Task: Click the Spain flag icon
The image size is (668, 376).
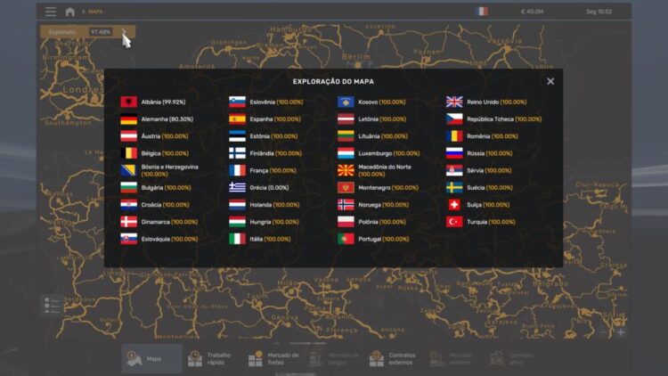Action: 237,119
